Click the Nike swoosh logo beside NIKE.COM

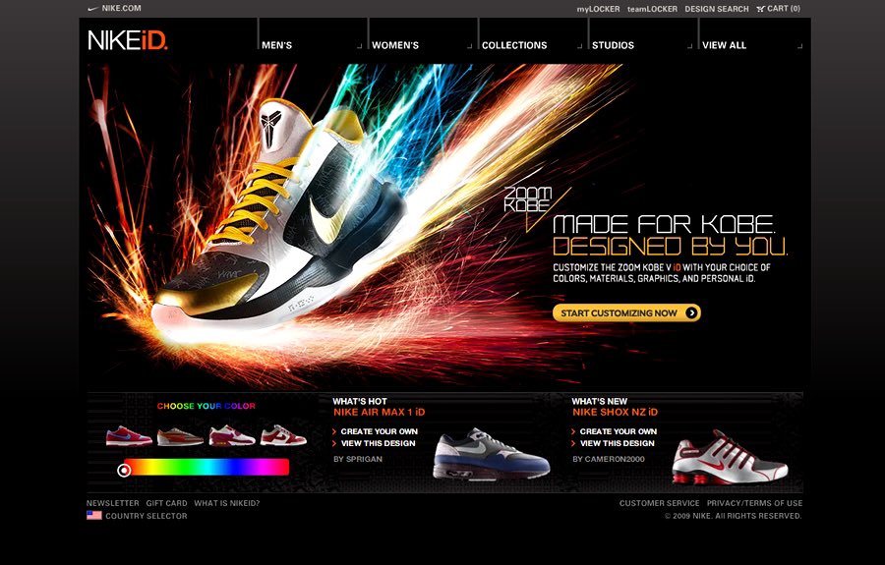click(x=93, y=9)
